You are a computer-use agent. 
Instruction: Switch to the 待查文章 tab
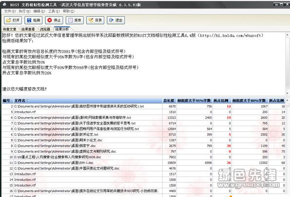9,29
